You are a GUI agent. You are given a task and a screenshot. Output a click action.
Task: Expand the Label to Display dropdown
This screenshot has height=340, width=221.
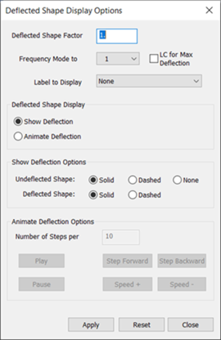149,81
